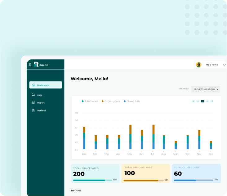The height and width of the screenshot is (196, 227).
Task: Expand the Mello-Admin account chevron
Action: (225, 65)
